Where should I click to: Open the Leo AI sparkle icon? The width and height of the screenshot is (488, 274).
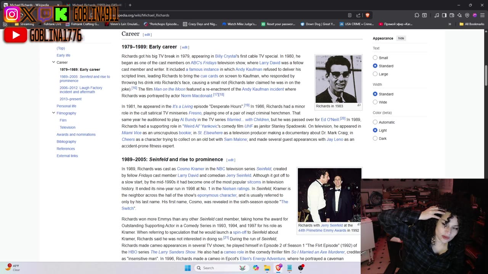coord(459,15)
